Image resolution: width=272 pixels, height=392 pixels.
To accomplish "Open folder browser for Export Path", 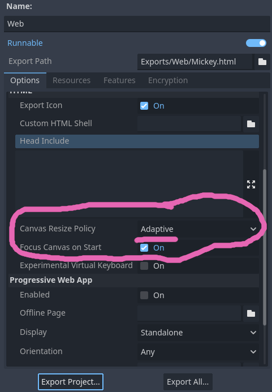I will pyautogui.click(x=262, y=62).
